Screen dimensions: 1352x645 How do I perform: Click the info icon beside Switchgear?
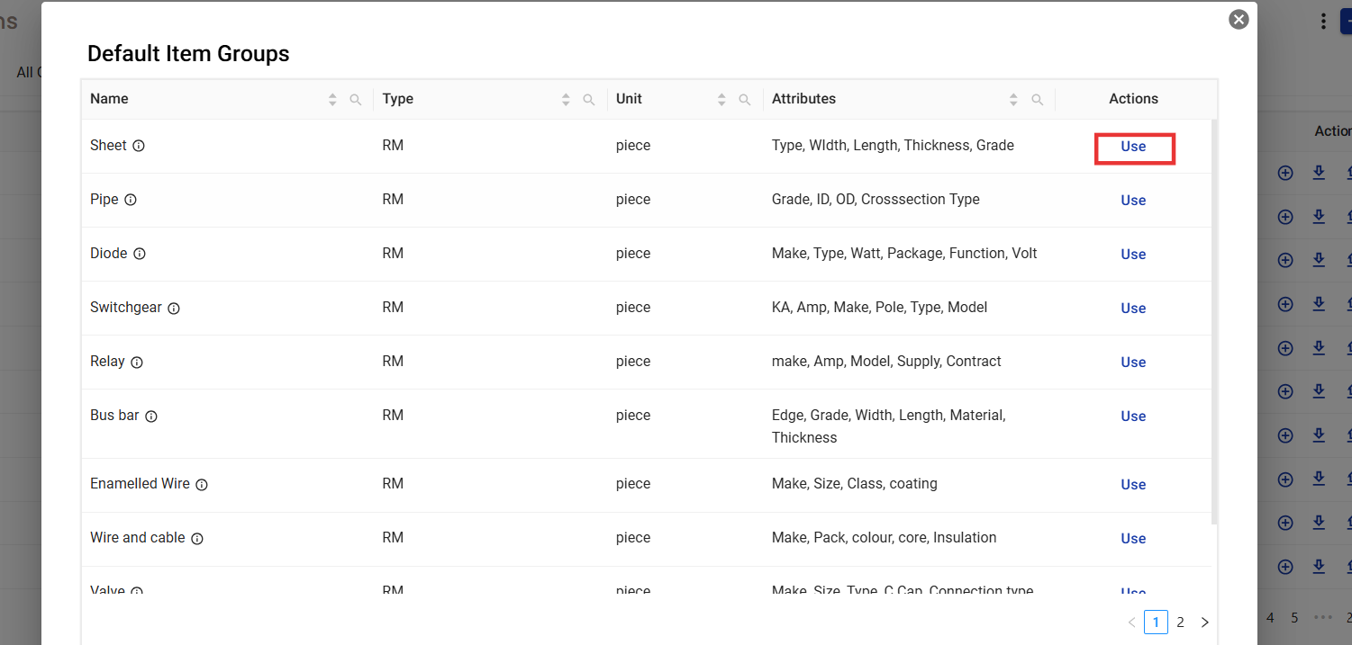tap(174, 308)
